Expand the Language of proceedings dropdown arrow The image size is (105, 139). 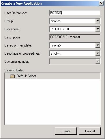[97, 53]
